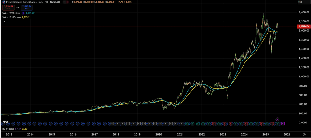Image resolution: width=311 pixels, height=138 pixels.
Task: Click the RSI 57.47 purple value
Action: (x=18, y=129)
